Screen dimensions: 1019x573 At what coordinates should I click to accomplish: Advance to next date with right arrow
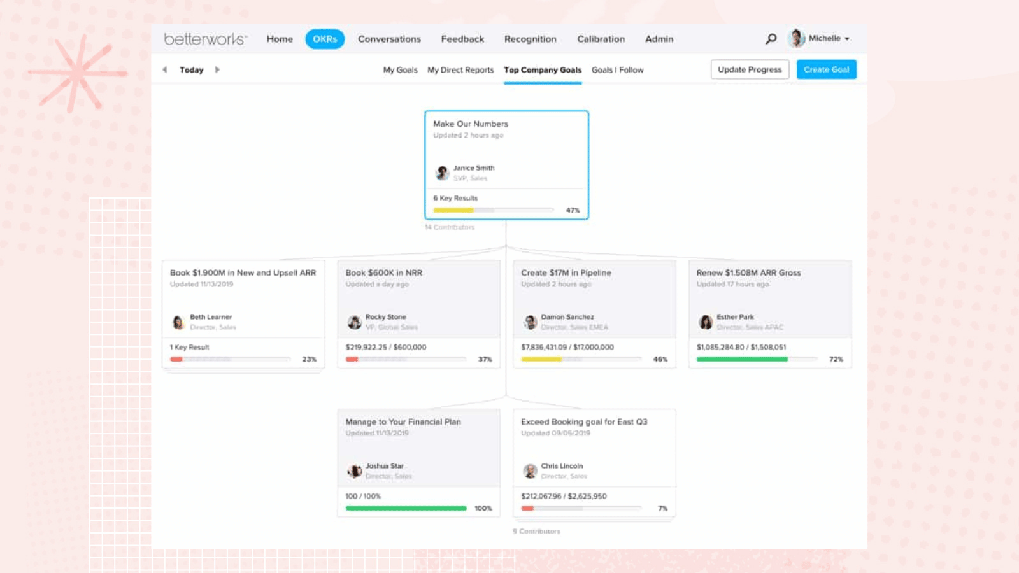pyautogui.click(x=218, y=70)
